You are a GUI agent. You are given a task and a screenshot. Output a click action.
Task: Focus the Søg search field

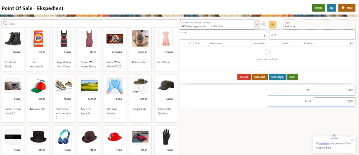point(89,23)
